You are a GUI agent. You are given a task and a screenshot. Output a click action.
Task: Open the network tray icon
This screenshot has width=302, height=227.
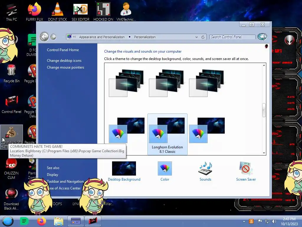(267, 221)
